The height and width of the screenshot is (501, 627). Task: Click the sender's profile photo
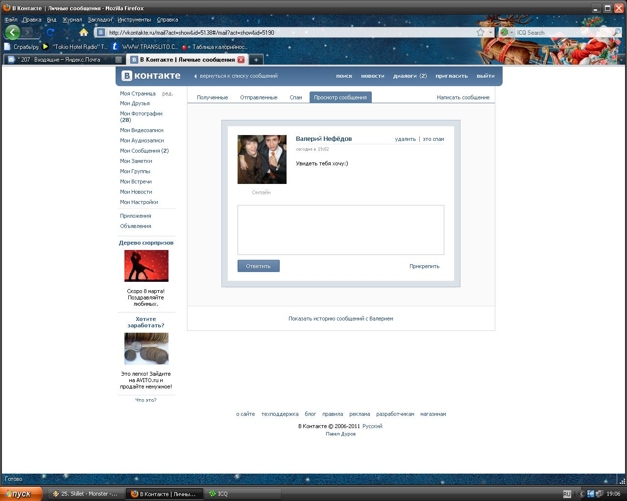click(x=262, y=159)
